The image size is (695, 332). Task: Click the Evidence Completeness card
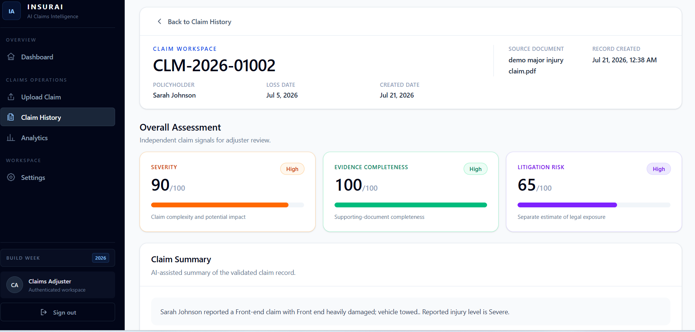[x=411, y=192]
